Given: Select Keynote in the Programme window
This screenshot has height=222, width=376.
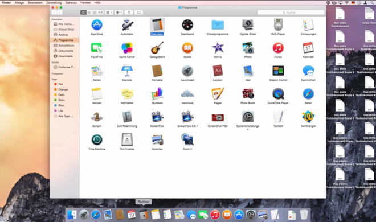Looking at the screenshot, I should pos(127,71).
